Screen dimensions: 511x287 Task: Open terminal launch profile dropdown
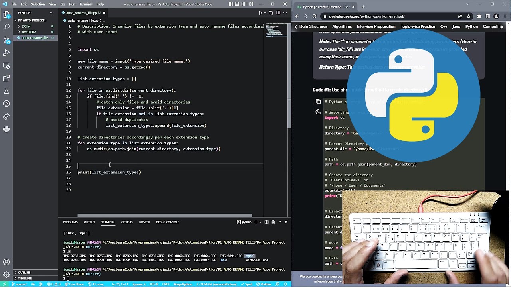(260, 222)
